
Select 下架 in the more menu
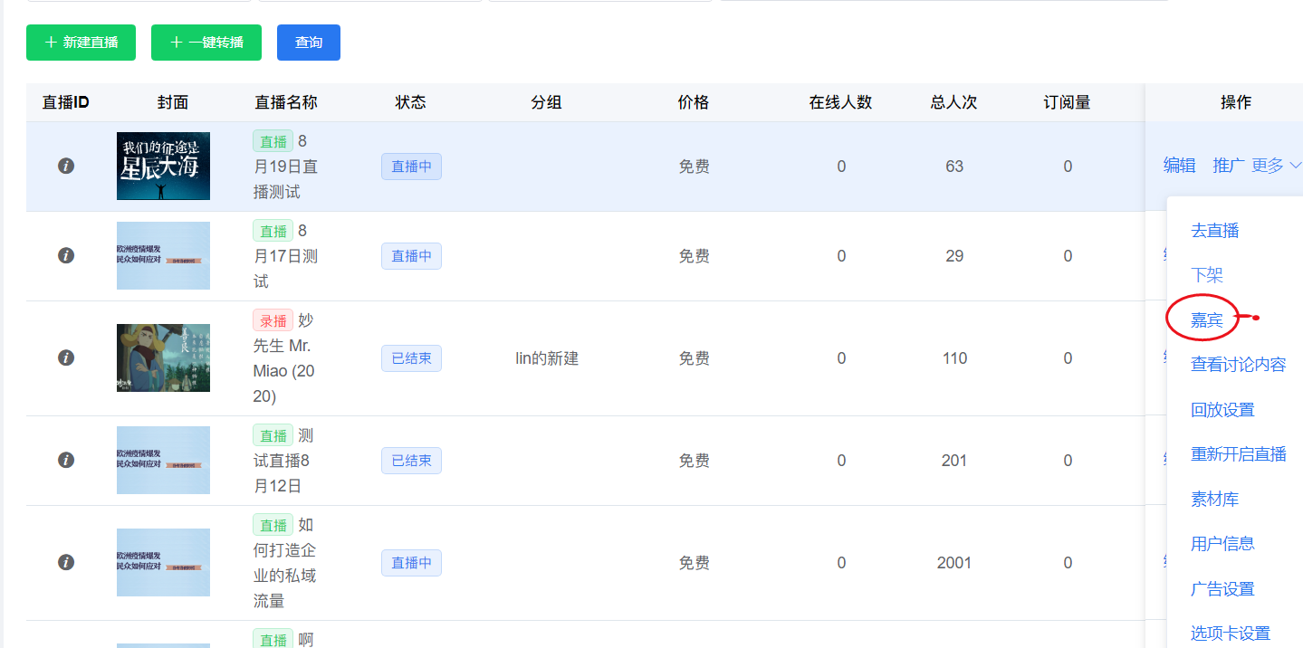pyautogui.click(x=1206, y=275)
